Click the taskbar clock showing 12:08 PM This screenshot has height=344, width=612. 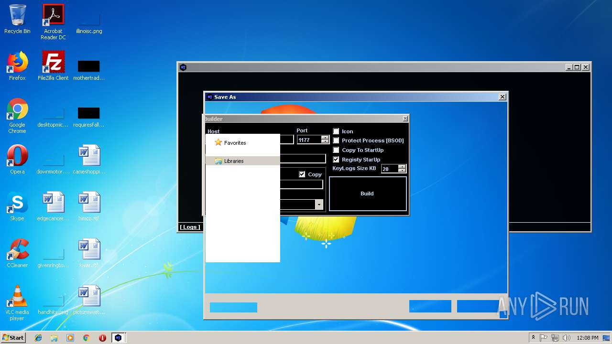[587, 338]
